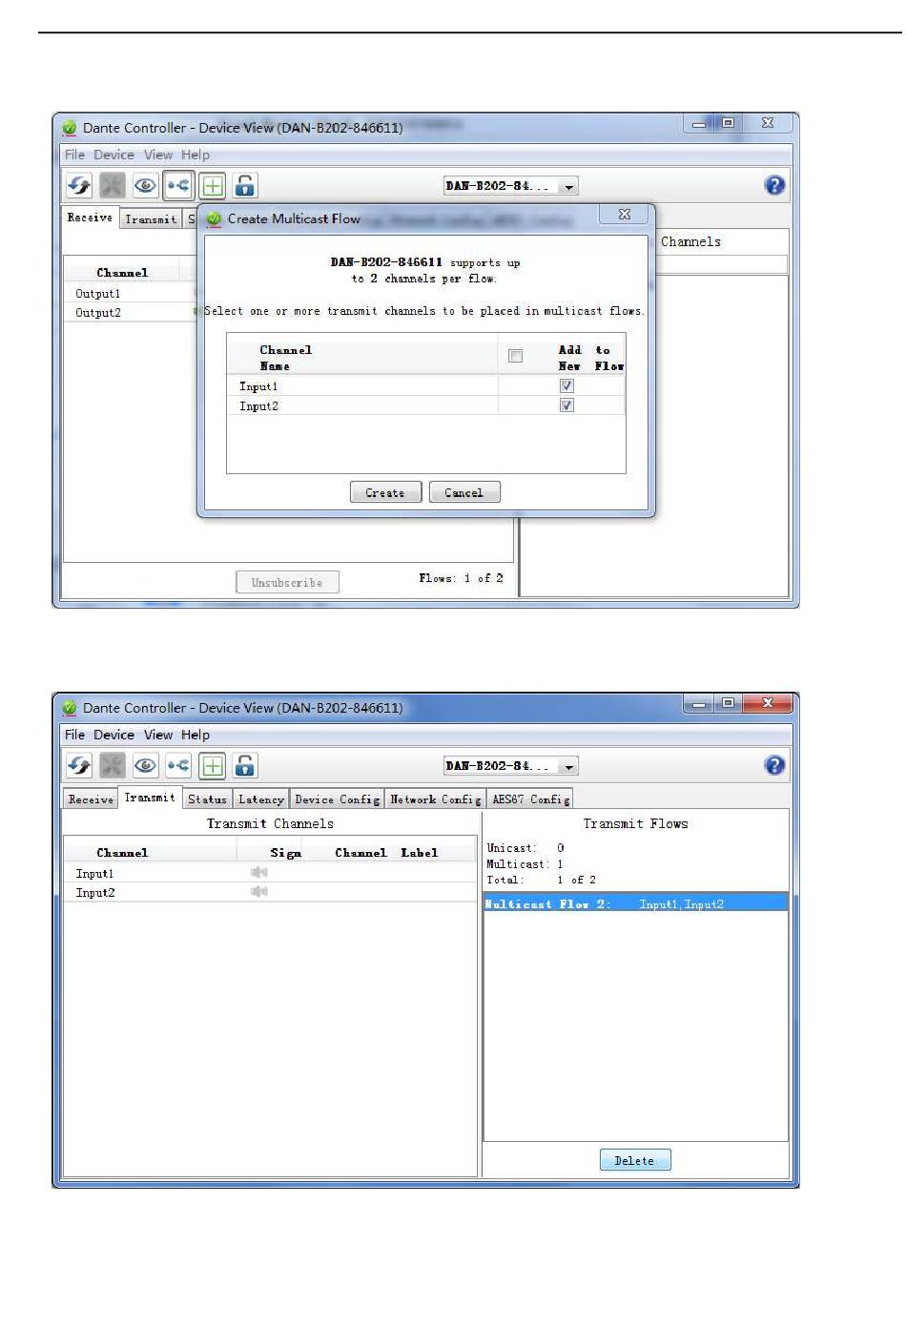Uncheck Add to New Flow for Input1
The width and height of the screenshot is (906, 1328).
[566, 385]
